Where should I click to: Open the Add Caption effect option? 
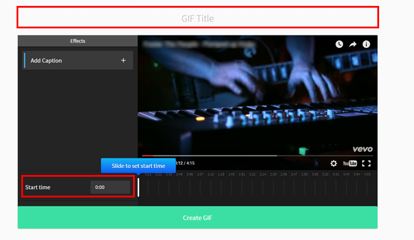tap(77, 60)
